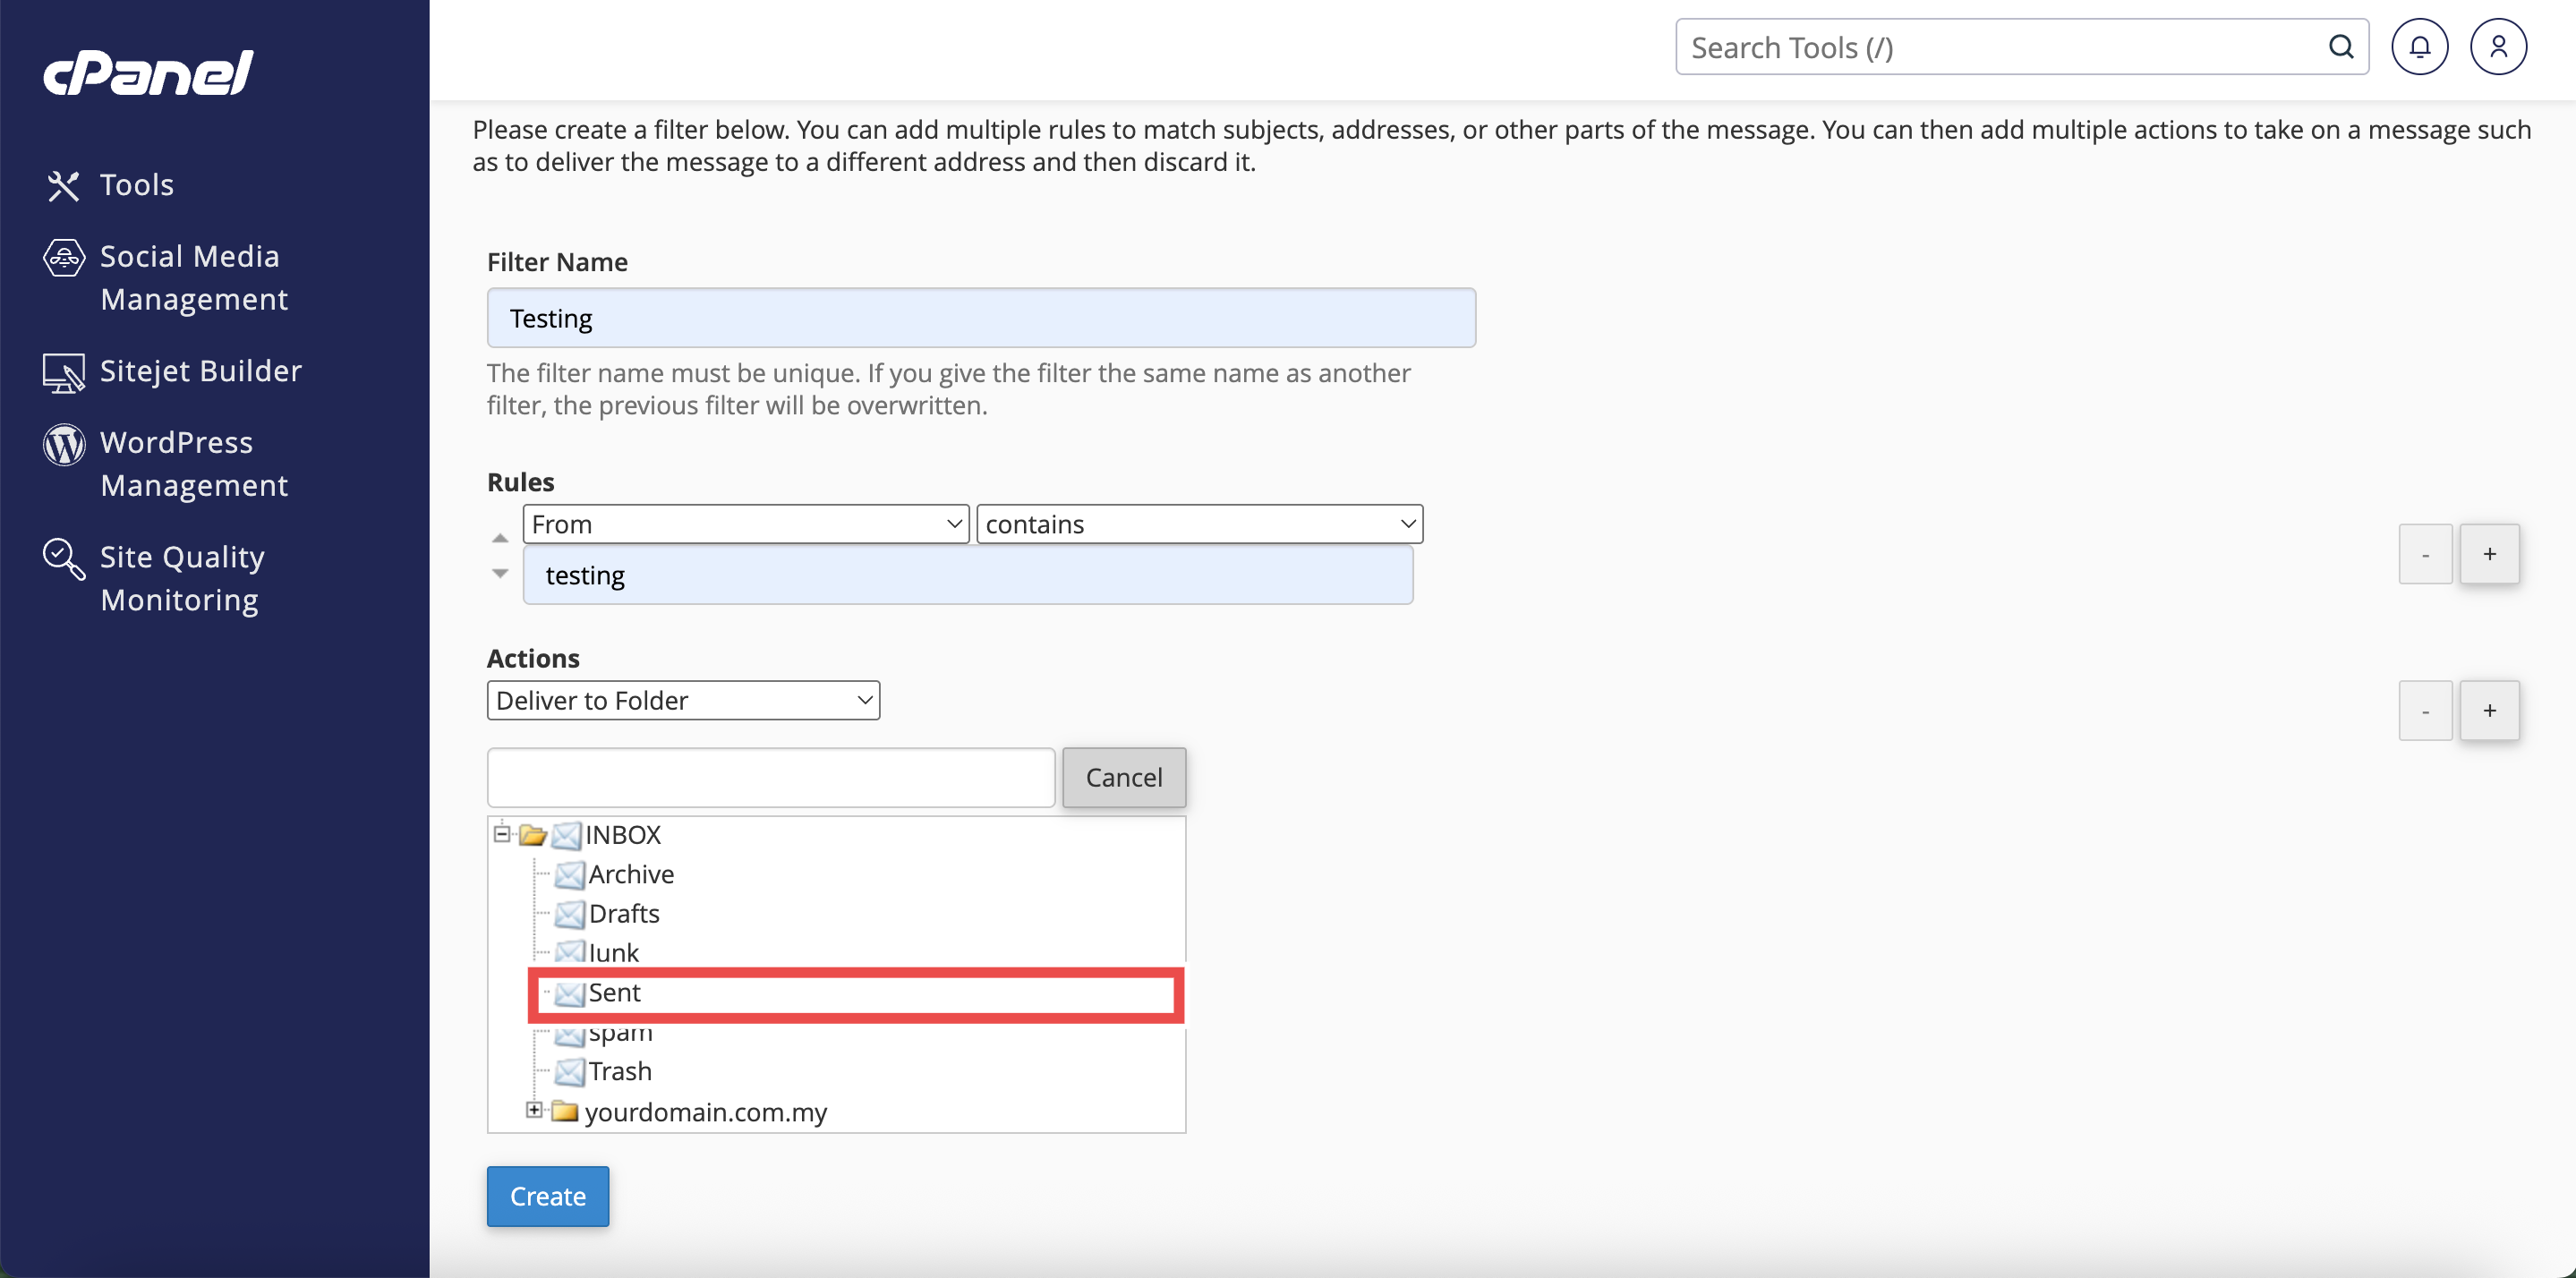This screenshot has height=1278, width=2576.
Task: Open the Social Media Management icon
Action: [64, 258]
